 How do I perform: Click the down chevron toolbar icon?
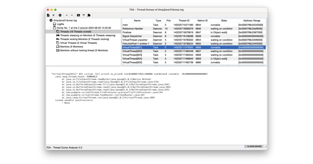(x=67, y=15)
